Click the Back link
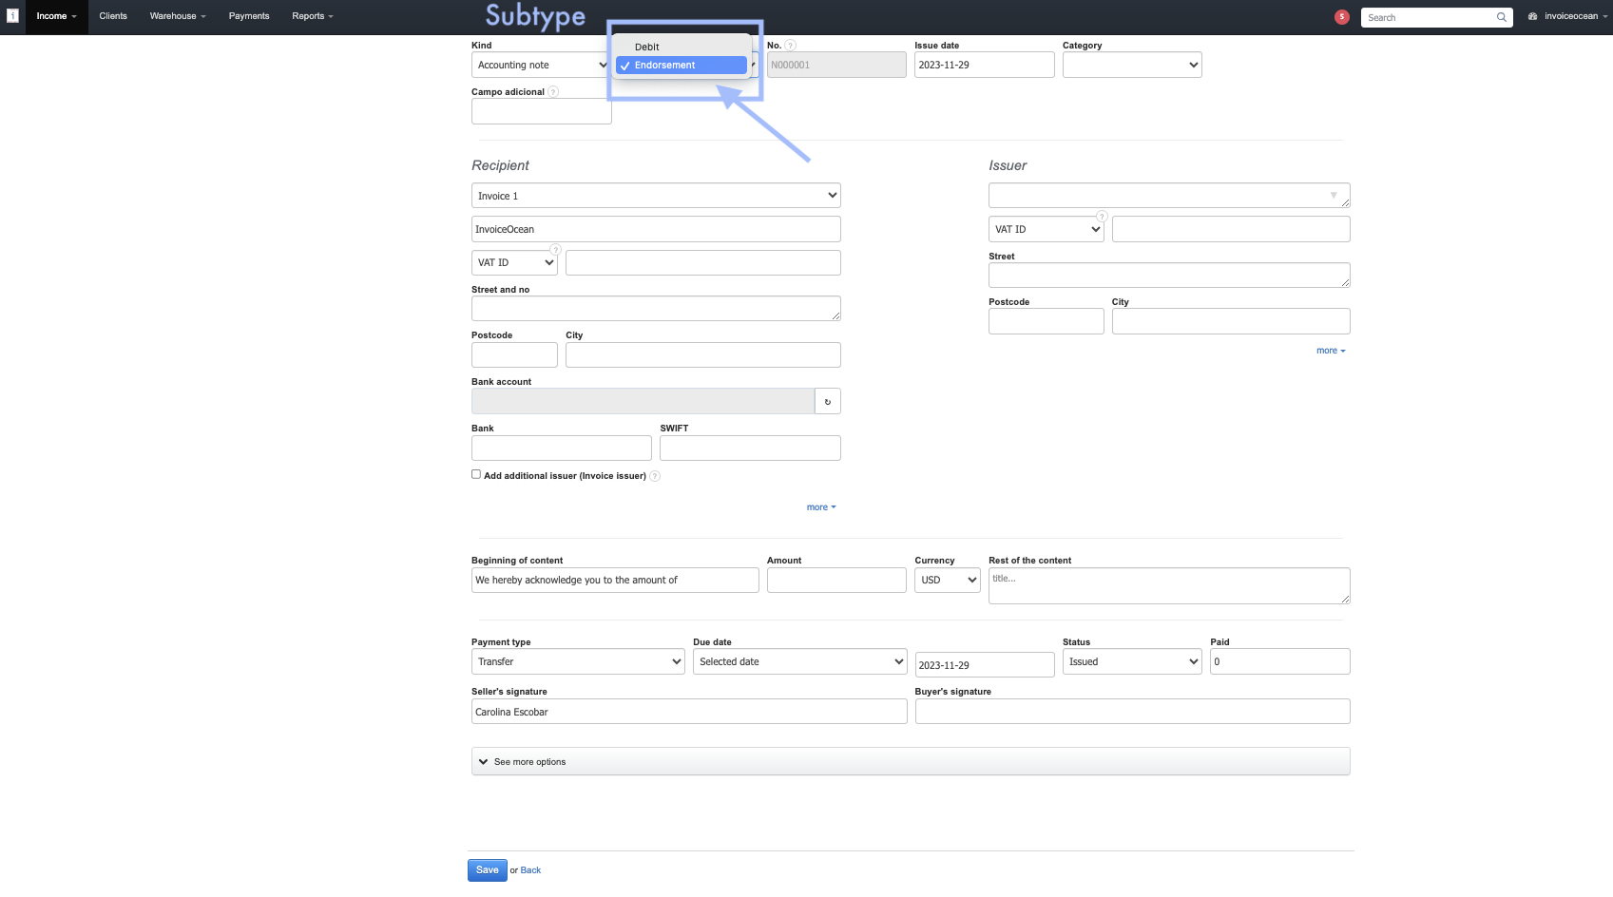The height and width of the screenshot is (897, 1613). (x=530, y=870)
